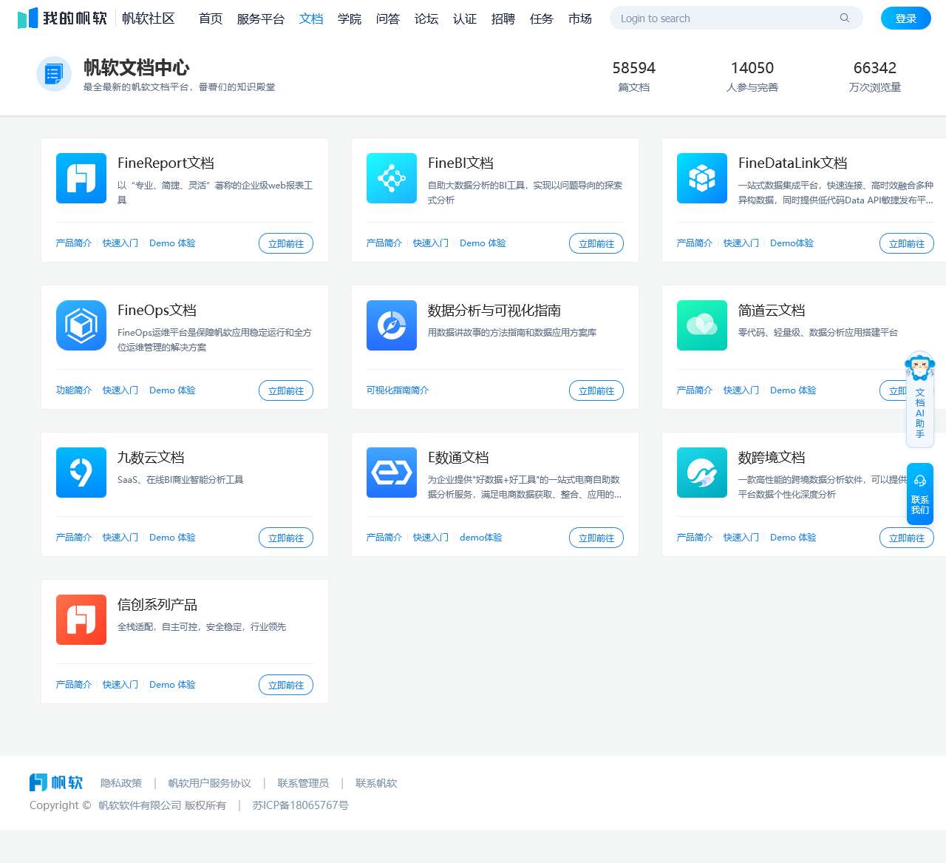Open the 联系管理员 footer link
The height and width of the screenshot is (863, 946).
point(303,783)
